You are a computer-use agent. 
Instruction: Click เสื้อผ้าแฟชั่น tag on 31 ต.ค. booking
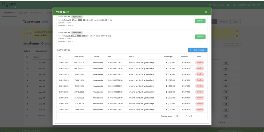coord(77,33)
